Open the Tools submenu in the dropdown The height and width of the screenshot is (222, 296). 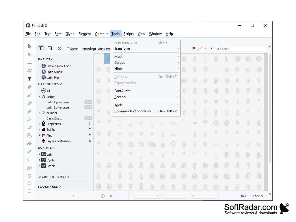point(146,105)
